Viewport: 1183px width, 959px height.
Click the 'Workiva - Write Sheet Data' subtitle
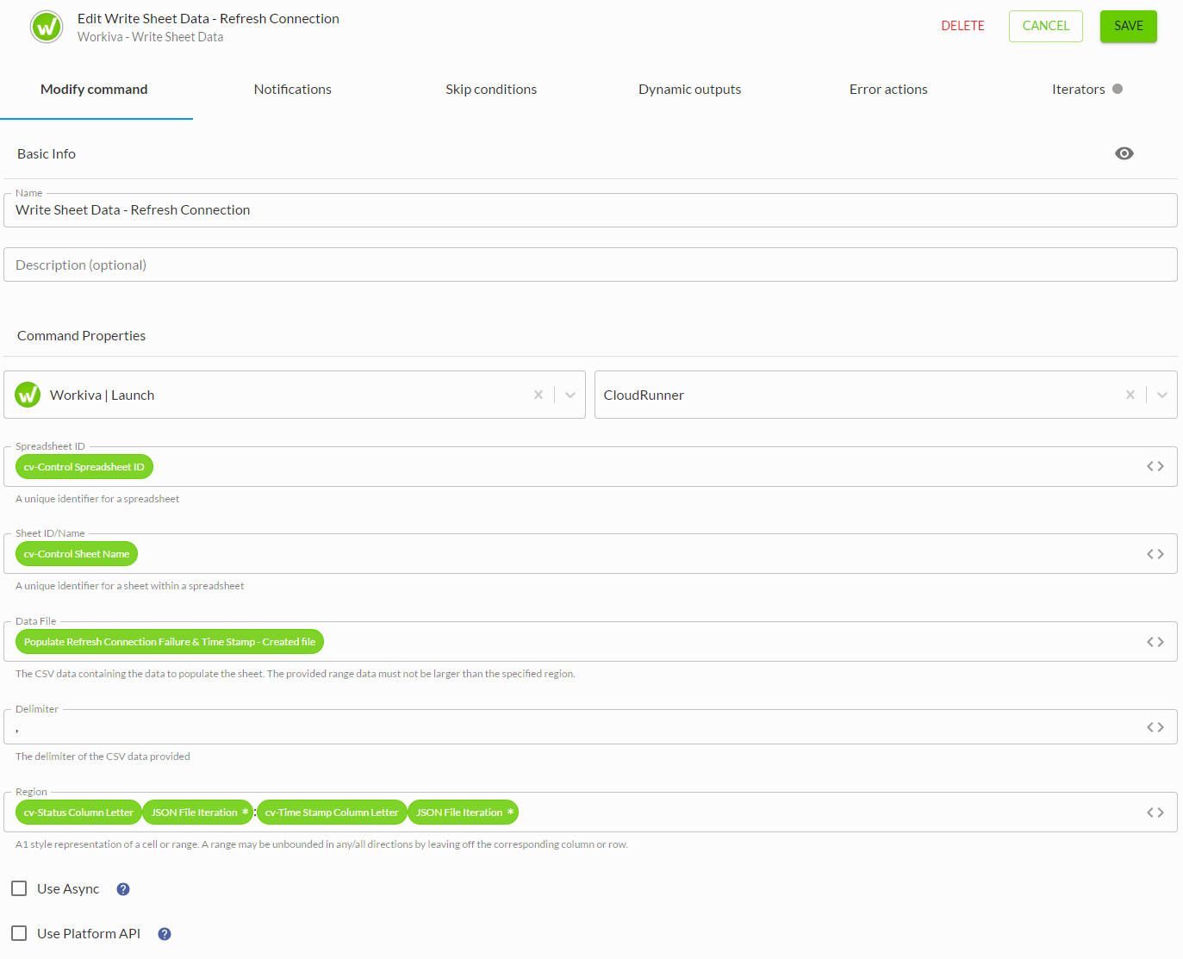tap(150, 37)
